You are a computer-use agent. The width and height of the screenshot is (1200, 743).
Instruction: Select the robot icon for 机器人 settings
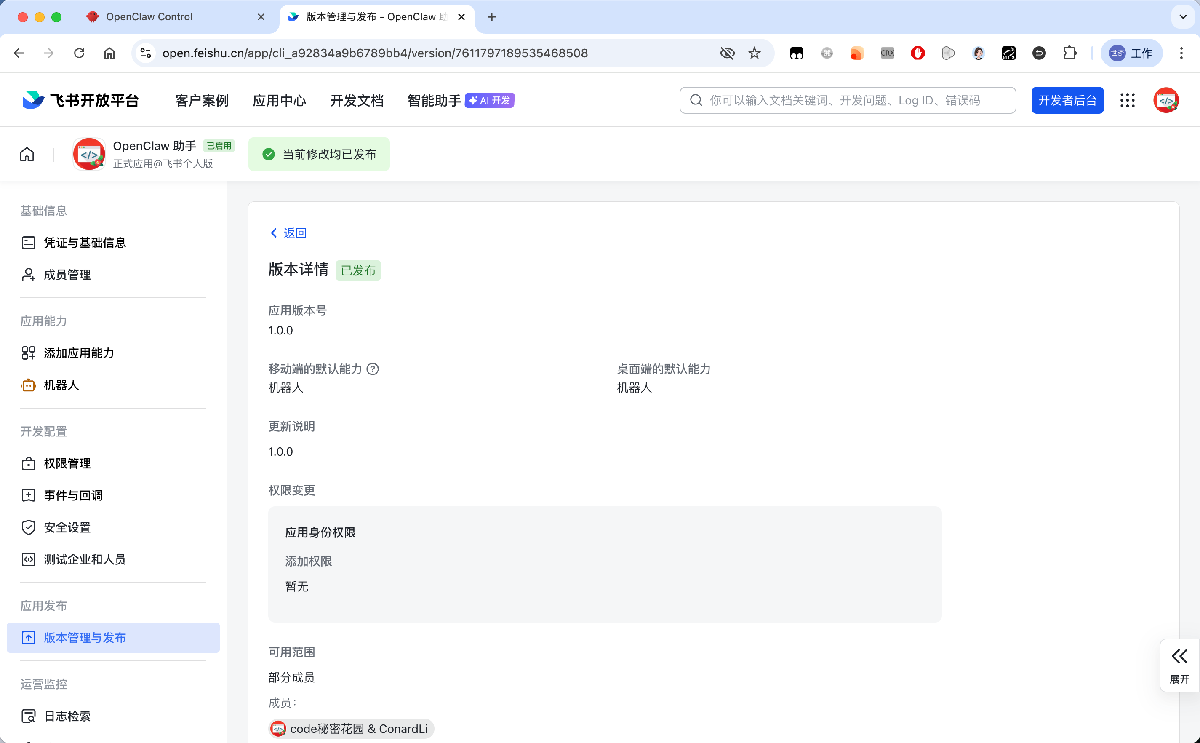28,385
